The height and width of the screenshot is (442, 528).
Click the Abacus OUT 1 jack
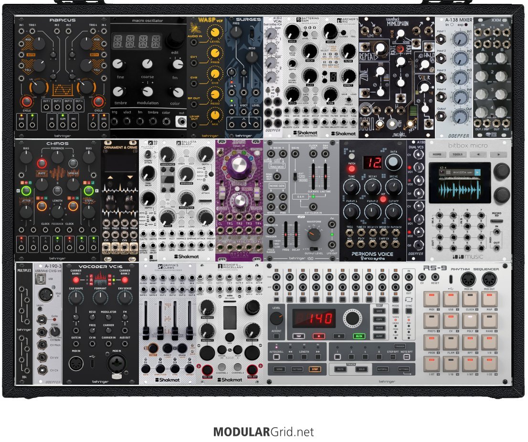pyautogui.click(x=46, y=108)
